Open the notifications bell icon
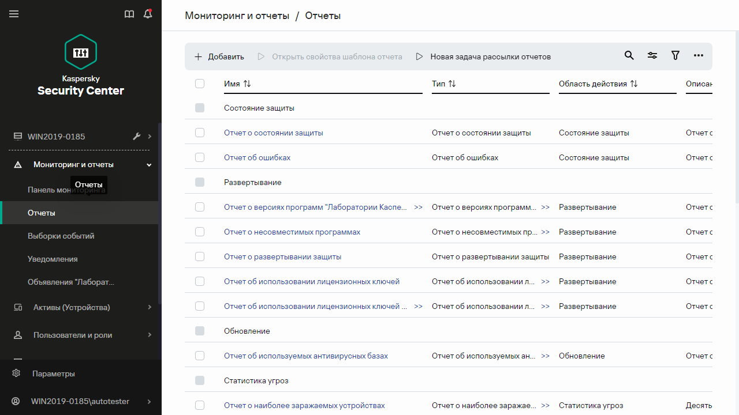Image resolution: width=739 pixels, height=415 pixels. 148,14
